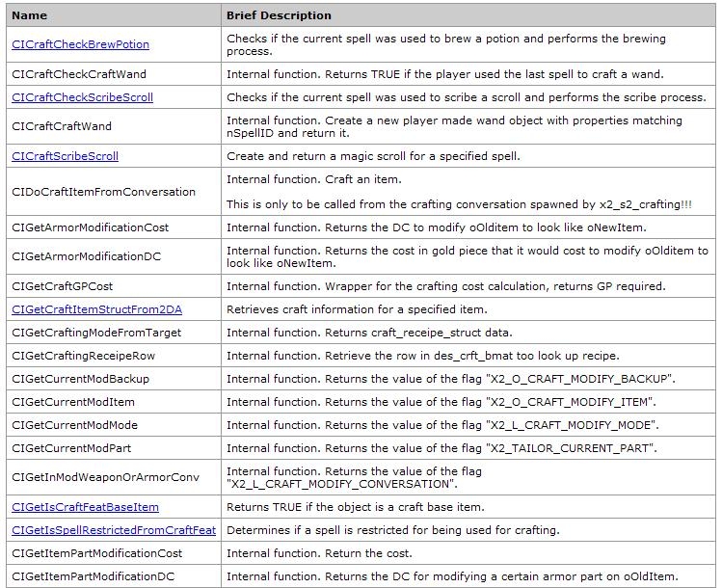Select the CIDoCraftItemFromConversation name cell

103,192
